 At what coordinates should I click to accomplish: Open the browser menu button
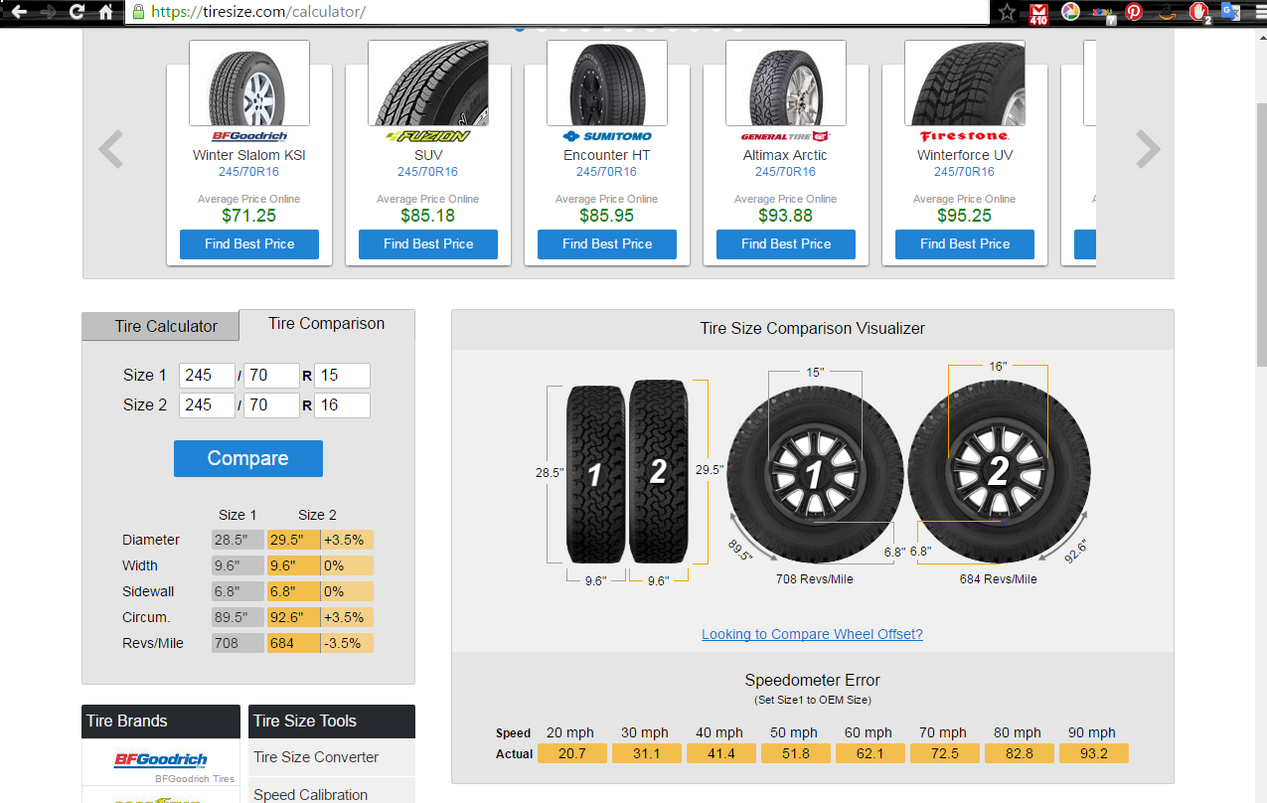(x=1258, y=13)
